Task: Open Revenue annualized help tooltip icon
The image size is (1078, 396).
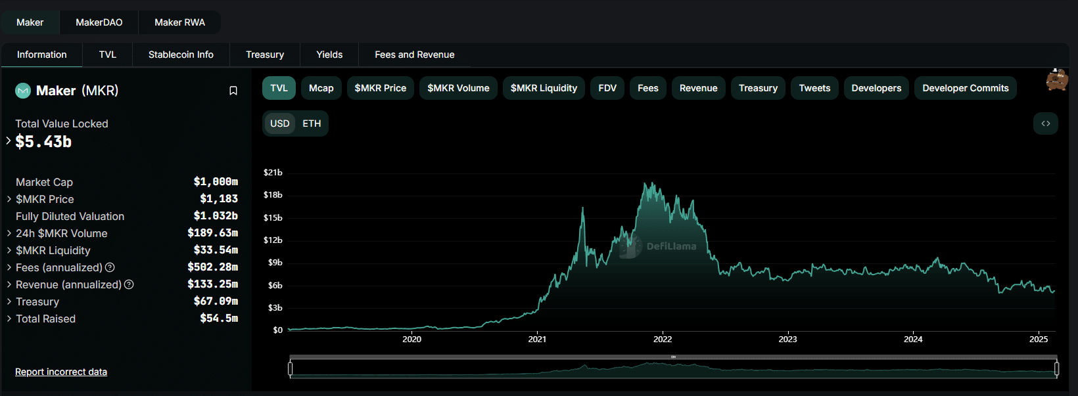Action: pyautogui.click(x=129, y=284)
